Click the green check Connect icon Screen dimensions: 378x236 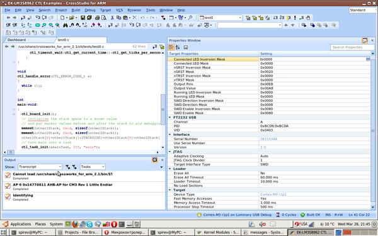[x=301, y=18]
